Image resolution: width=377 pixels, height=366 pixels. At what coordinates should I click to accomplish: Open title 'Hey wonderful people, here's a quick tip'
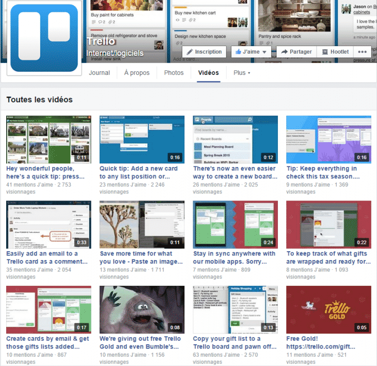(x=45, y=173)
